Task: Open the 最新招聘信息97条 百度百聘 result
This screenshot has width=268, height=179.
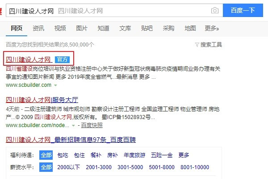Action: (71, 140)
